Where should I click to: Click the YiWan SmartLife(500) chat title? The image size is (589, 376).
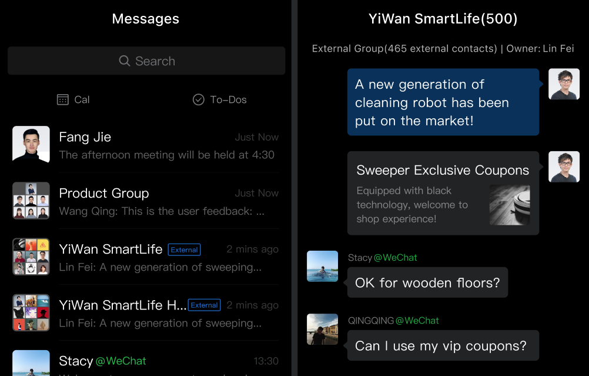[x=443, y=18]
